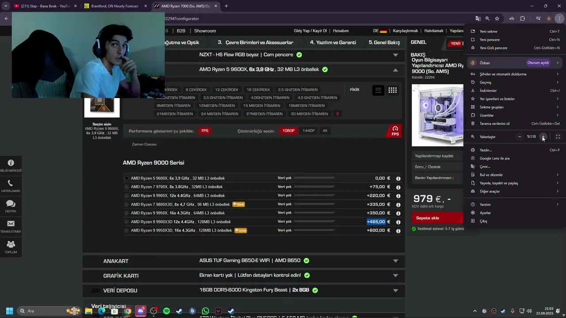Expand the Diğer araçlar submenu
This screenshot has width=566, height=318.
point(515,192)
